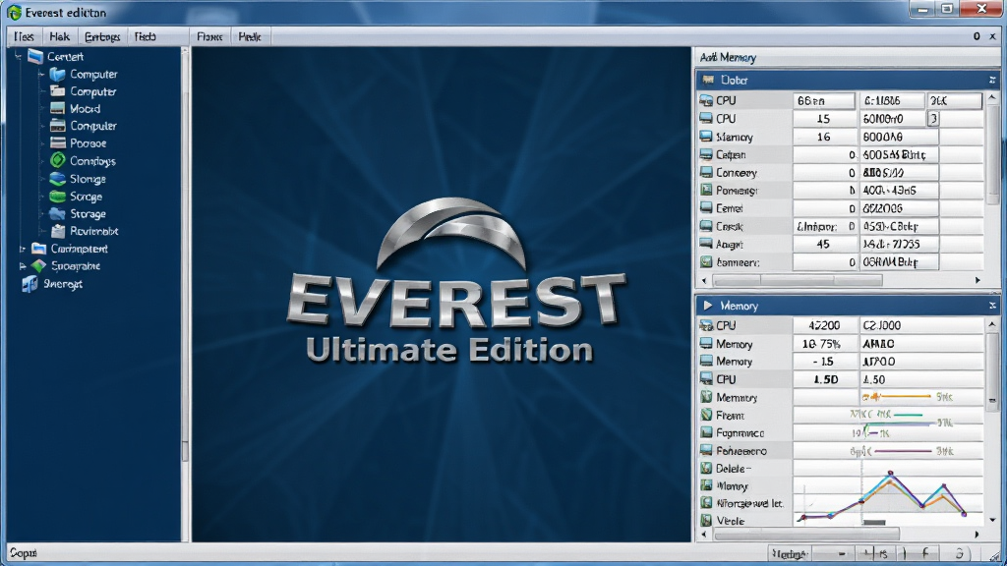This screenshot has width=1007, height=566.
Task: Collapse the Dober panel with header button
Action: pos(992,81)
